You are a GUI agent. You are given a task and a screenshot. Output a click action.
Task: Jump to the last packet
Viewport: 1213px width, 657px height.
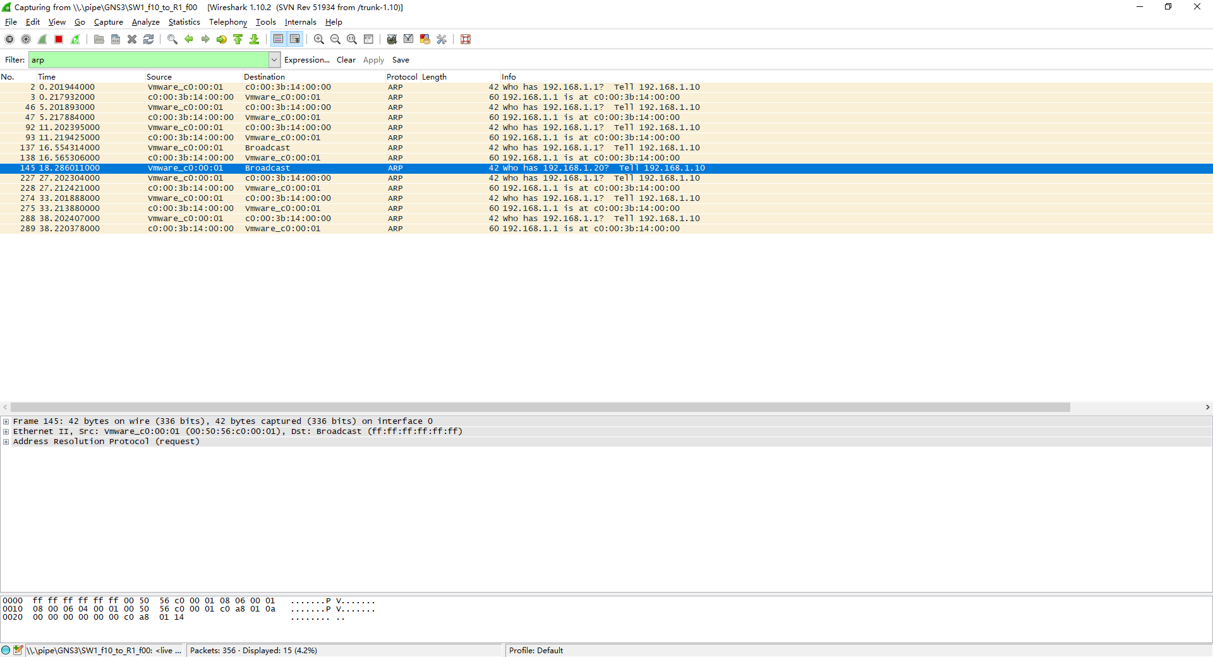click(255, 39)
